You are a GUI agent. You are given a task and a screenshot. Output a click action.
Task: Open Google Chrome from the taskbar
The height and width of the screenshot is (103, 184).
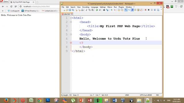tap(40, 100)
